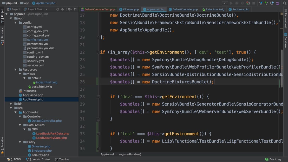Click the VCS Commit Changes icon

tap(266, 3)
